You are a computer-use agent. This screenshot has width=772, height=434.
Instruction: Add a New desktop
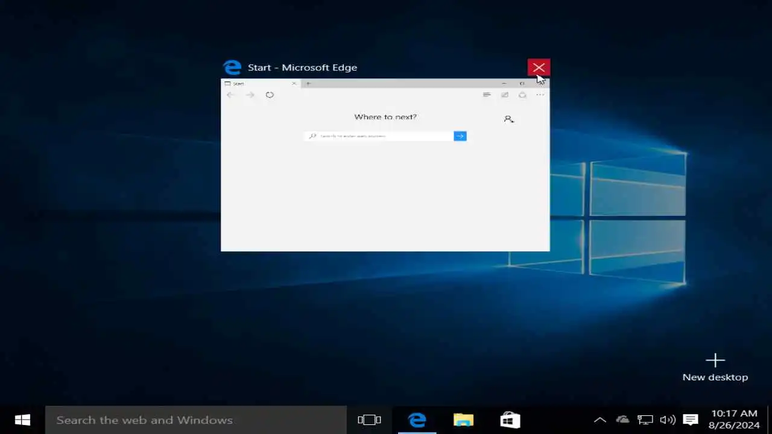click(x=715, y=368)
